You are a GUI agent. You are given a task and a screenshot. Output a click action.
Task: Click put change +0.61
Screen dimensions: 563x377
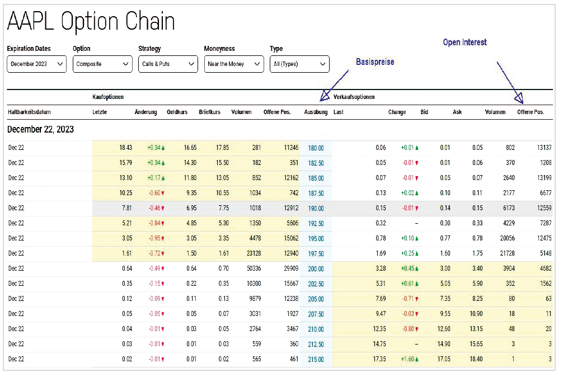coord(410,284)
